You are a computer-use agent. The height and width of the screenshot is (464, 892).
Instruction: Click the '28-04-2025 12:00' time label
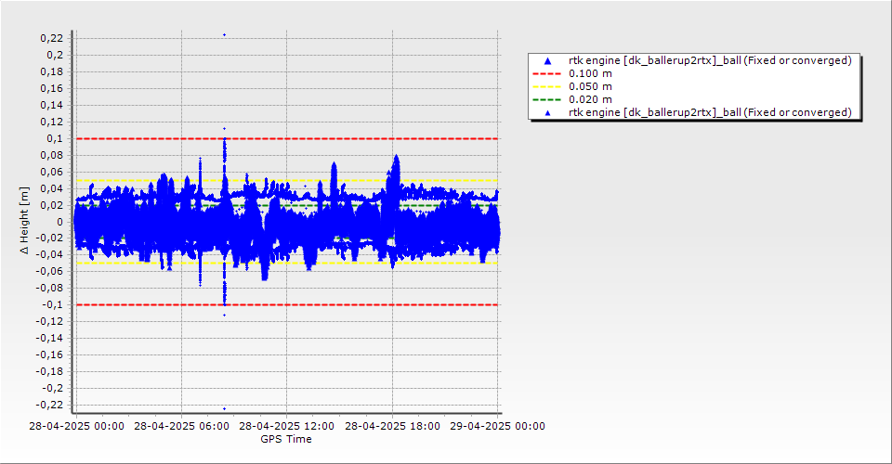287,426
